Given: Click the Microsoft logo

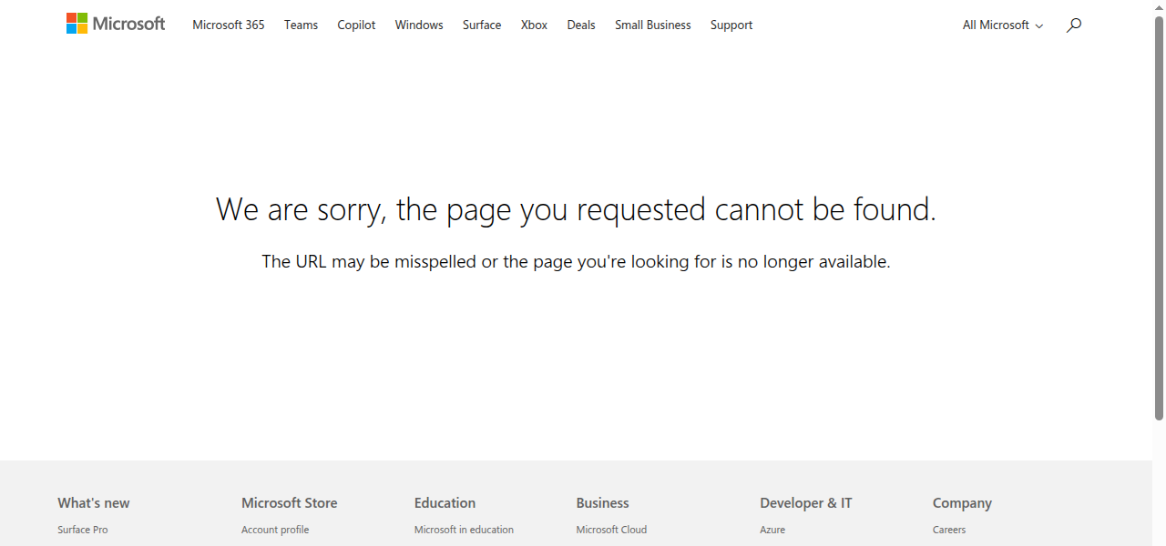Looking at the screenshot, I should pos(116,24).
